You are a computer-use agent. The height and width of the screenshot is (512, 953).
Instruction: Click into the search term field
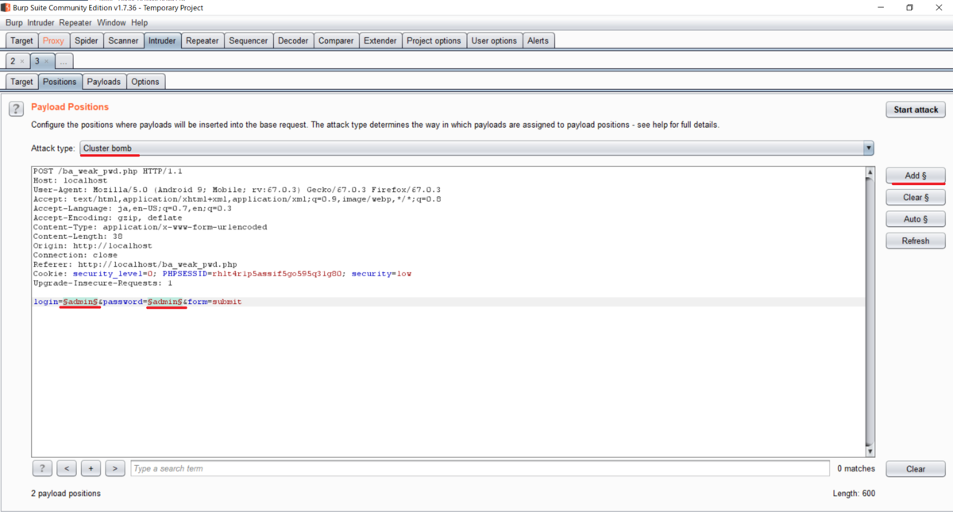point(480,468)
